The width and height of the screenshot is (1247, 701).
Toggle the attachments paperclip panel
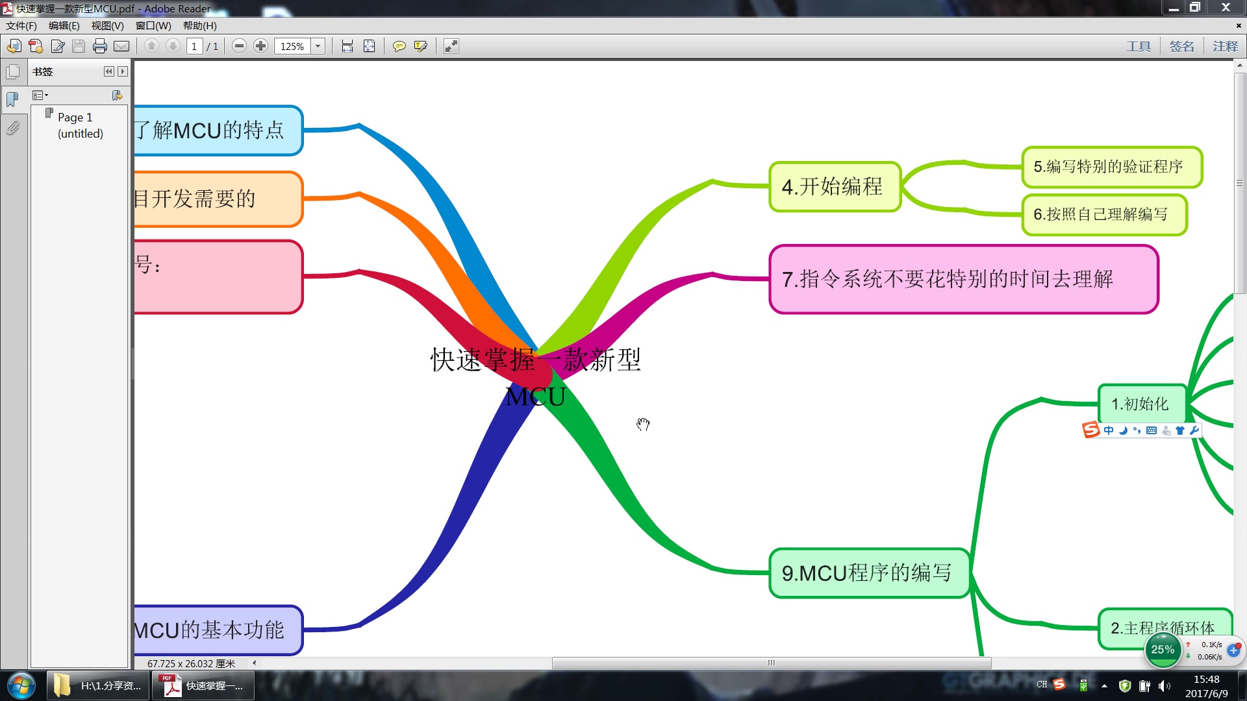(12, 128)
